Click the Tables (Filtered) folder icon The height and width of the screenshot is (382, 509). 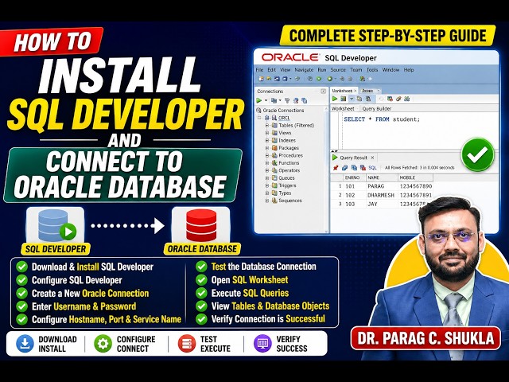(274, 126)
